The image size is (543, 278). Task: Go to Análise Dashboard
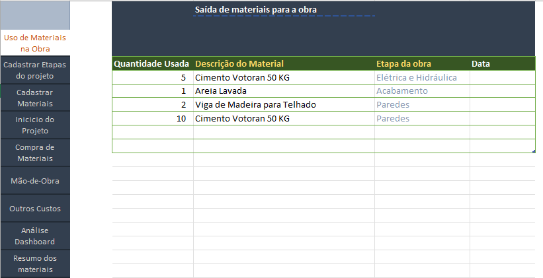tap(35, 236)
